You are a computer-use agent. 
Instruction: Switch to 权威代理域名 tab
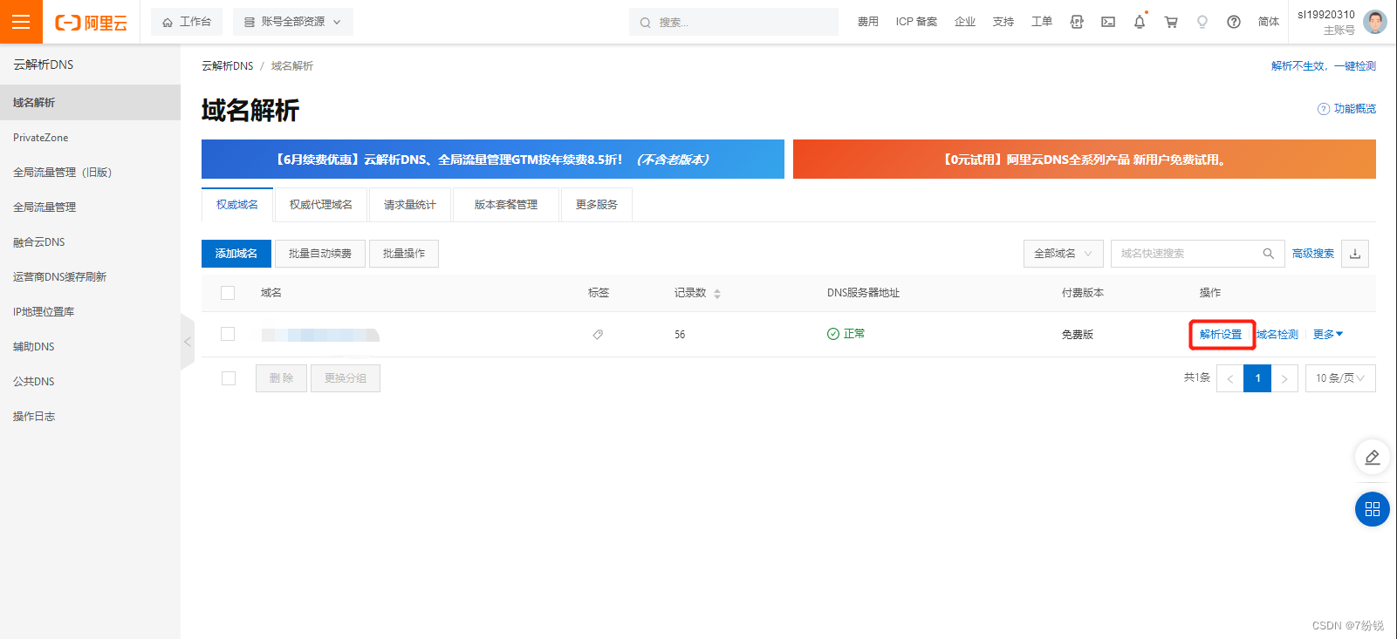(x=321, y=205)
